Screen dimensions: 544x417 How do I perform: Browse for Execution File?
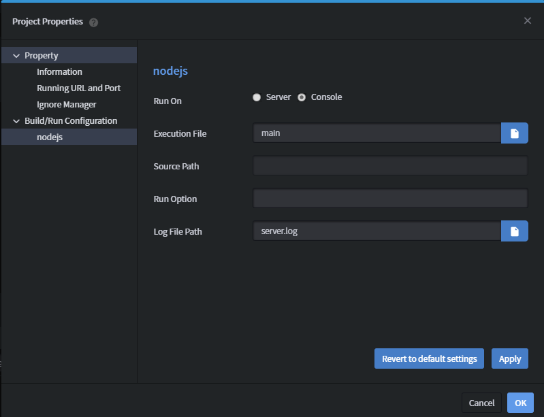tap(515, 133)
